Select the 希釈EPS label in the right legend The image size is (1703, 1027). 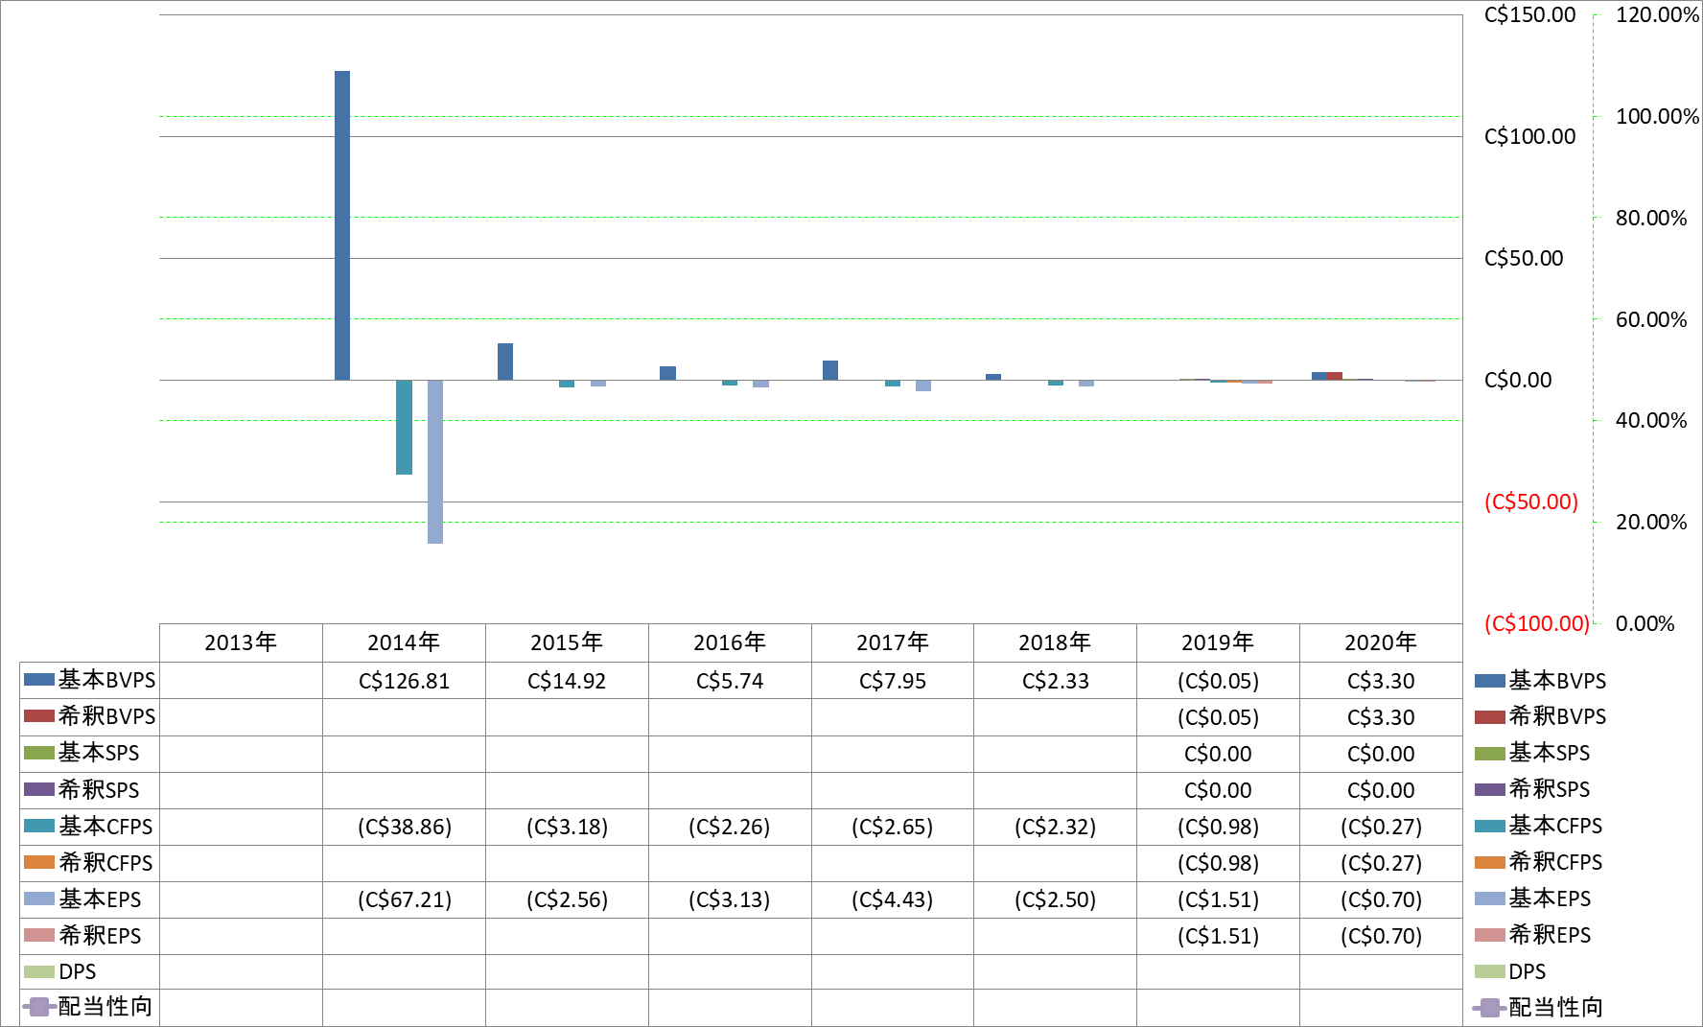coord(1550,935)
